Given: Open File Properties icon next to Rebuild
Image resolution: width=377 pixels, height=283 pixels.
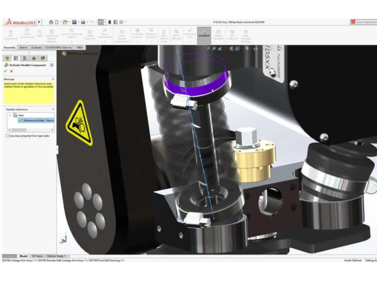Looking at the screenshot, I should (116, 22).
